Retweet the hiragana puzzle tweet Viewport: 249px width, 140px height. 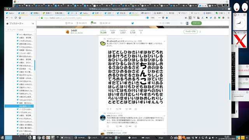click(x=117, y=109)
